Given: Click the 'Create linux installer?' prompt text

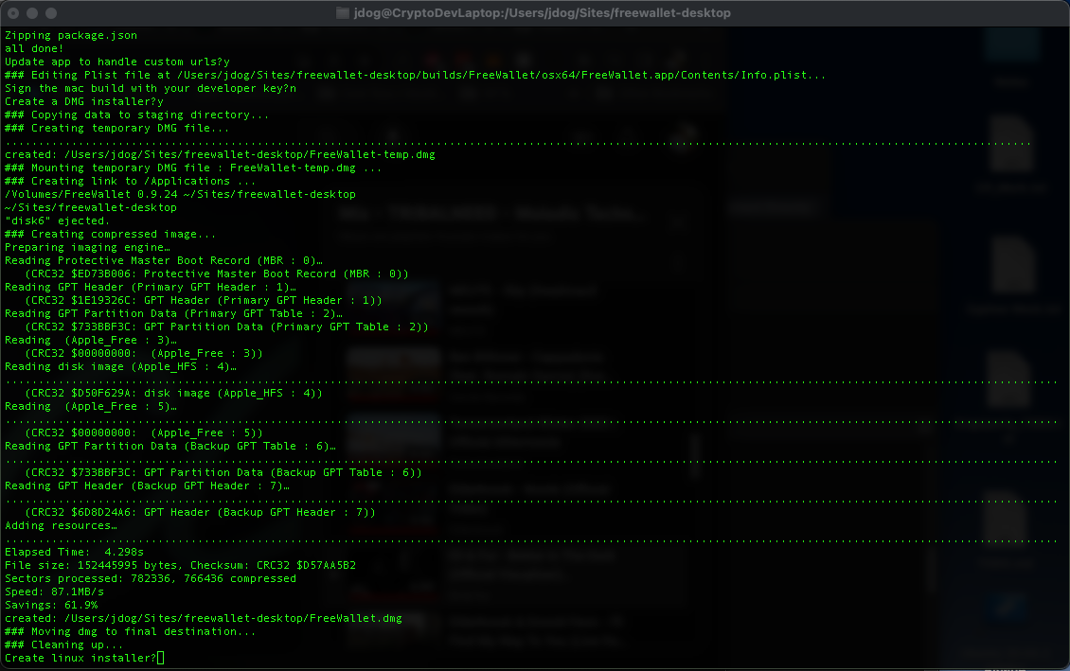Looking at the screenshot, I should coord(80,658).
